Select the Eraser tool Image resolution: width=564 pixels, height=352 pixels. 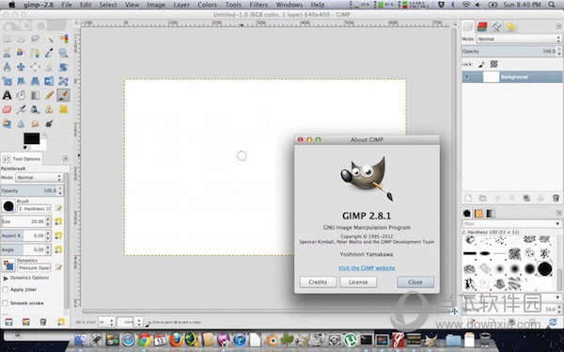click(7, 109)
